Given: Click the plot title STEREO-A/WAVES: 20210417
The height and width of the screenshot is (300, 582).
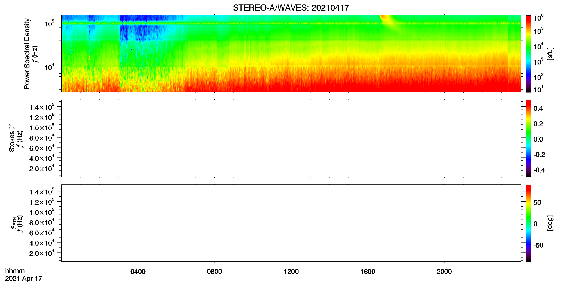Looking at the screenshot, I should (291, 8).
